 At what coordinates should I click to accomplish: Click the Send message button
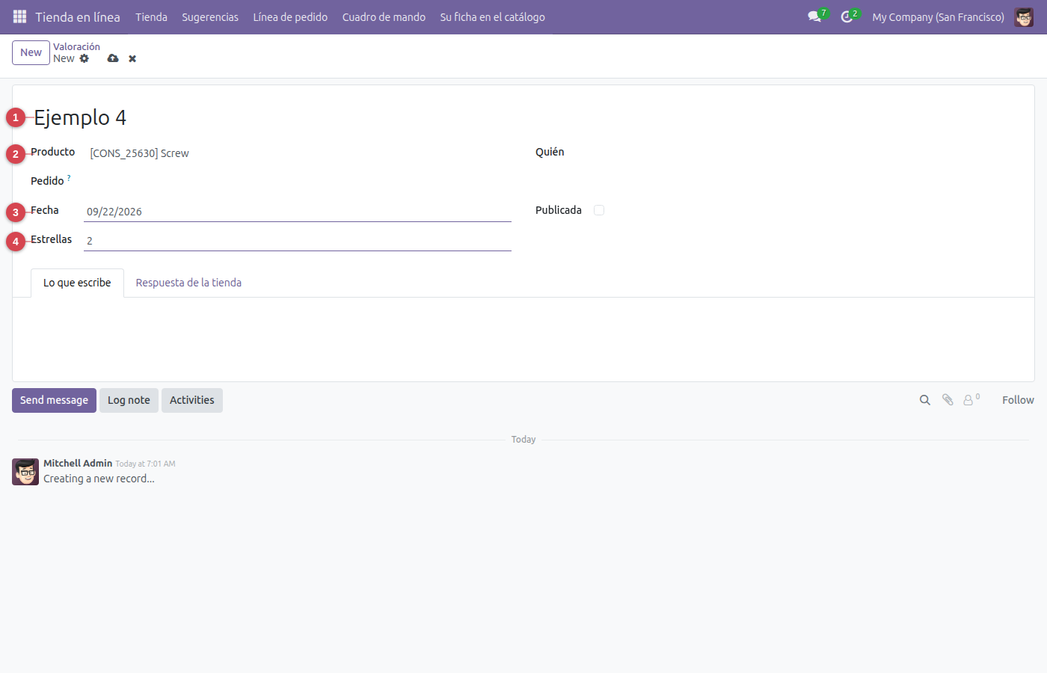pos(54,400)
